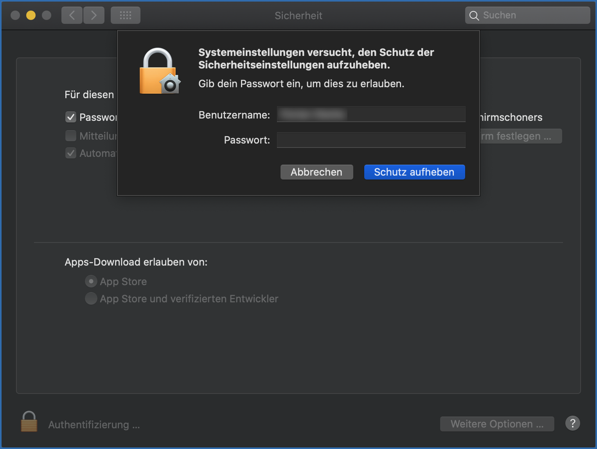This screenshot has height=449, width=597.
Task: Click the orange padlock icon in the dialog
Action: click(159, 70)
